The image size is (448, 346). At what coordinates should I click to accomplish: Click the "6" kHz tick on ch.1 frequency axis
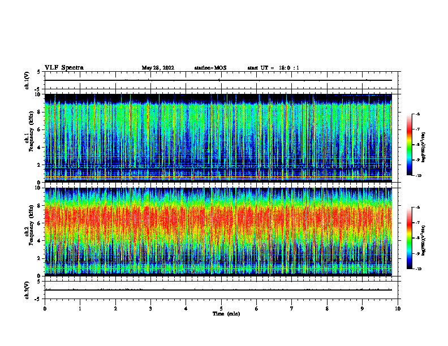click(39, 129)
